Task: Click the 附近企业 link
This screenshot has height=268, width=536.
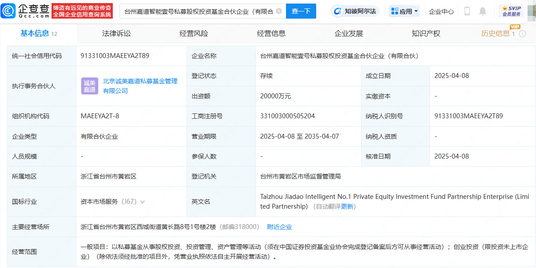Action: pyautogui.click(x=279, y=227)
